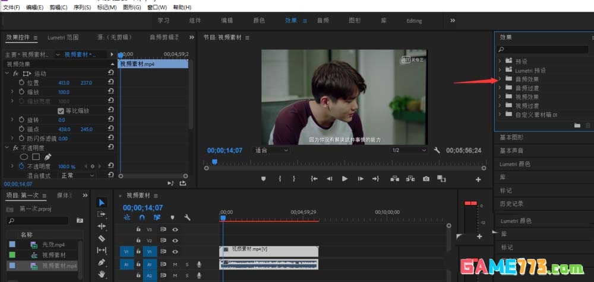This screenshot has height=282, width=594.
Task: Select the Razor tool
Action: coord(101,238)
